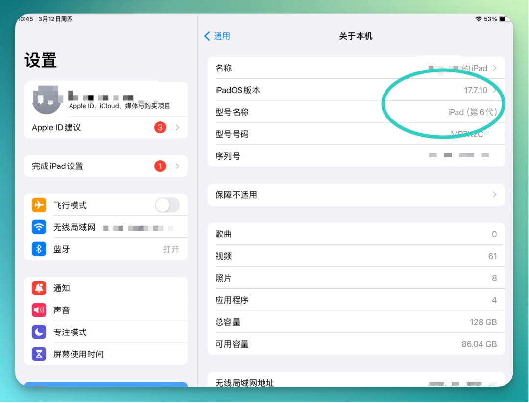This screenshot has width=529, height=403.
Task: Open the 名称 row chevron
Action: pyautogui.click(x=495, y=68)
